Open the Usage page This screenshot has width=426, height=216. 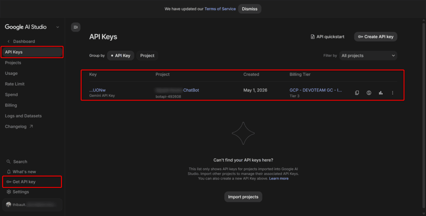pos(11,73)
